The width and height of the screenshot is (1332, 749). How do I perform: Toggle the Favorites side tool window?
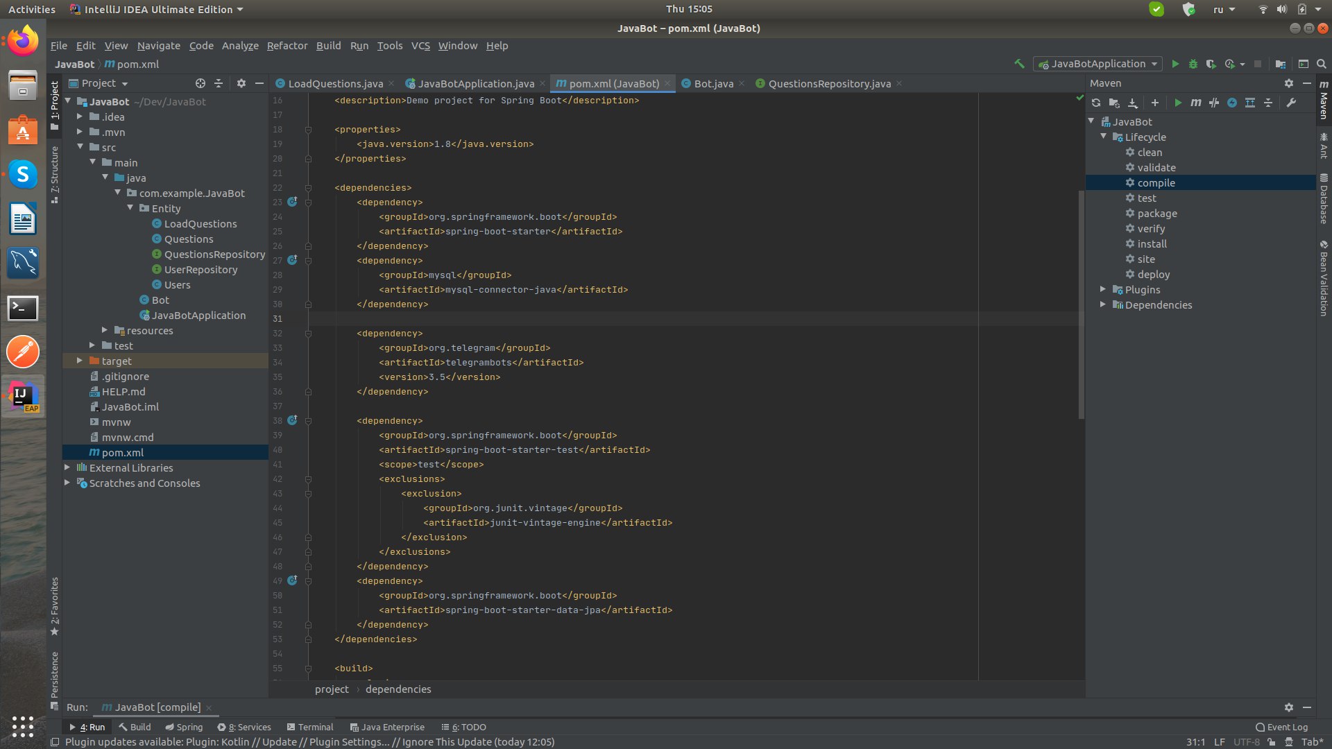(x=55, y=606)
